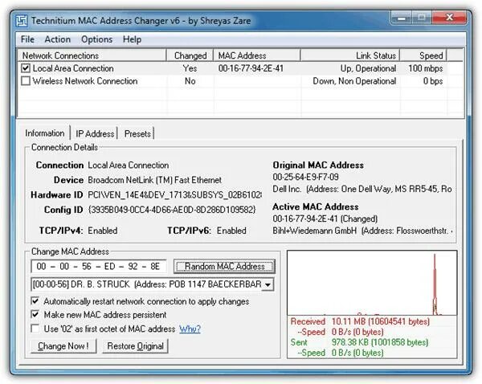Click the 0 bps speed cell
This screenshot has width=482, height=384.
433,81
